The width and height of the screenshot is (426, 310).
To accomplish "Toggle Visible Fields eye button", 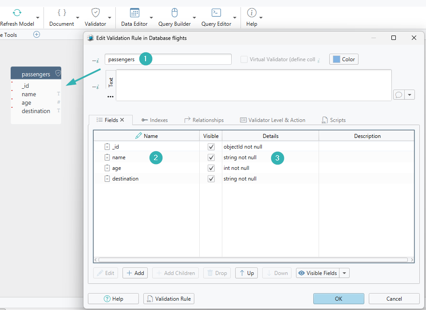I will pos(318,273).
